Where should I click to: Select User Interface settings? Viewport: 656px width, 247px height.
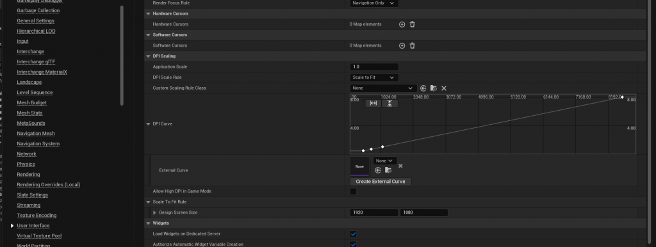[x=33, y=226]
